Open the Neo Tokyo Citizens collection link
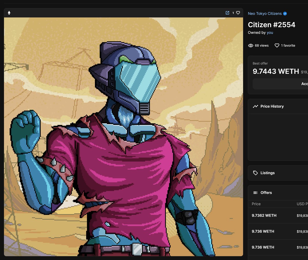 (265, 14)
